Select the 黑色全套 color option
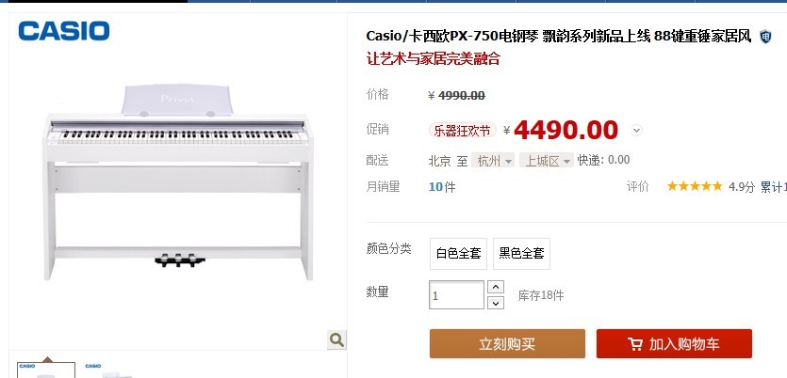 (521, 253)
